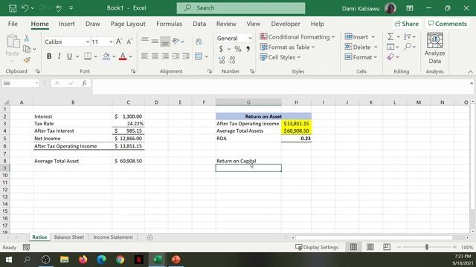Open Analyze Data tool
The width and height of the screenshot is (476, 267).
tap(434, 48)
